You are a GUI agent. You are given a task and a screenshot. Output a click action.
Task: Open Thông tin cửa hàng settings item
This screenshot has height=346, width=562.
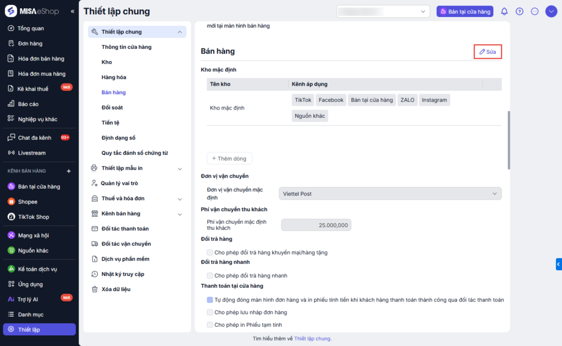tap(126, 47)
